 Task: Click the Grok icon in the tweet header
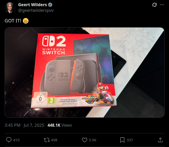coord(154,5)
